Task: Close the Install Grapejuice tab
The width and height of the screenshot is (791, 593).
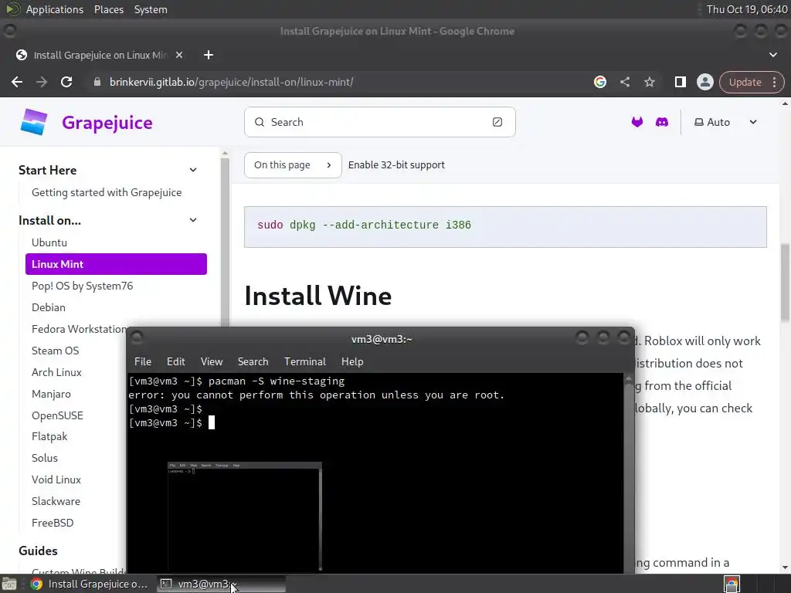Action: [x=179, y=55]
